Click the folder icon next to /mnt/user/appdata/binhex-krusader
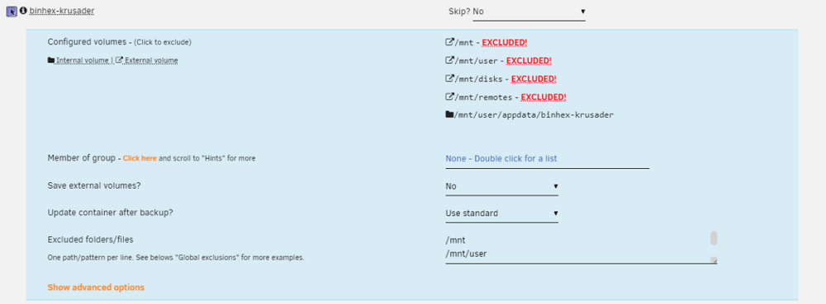Viewport: 826px width, 304px height. coord(449,115)
